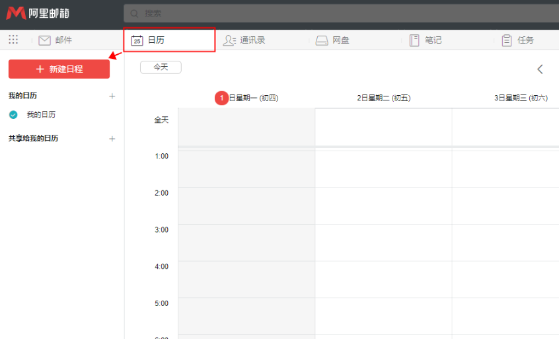
Task: Add a calendar under 共享给我的日历 section
Action: tap(112, 139)
